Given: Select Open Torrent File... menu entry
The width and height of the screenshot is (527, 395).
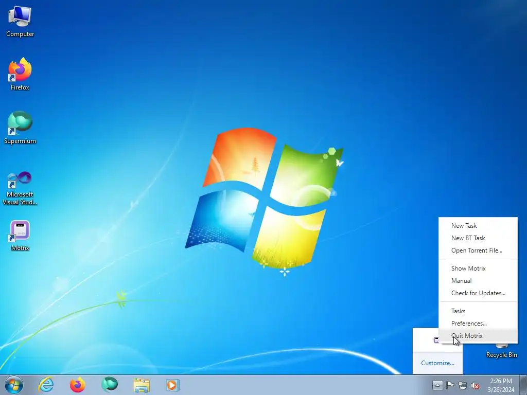Looking at the screenshot, I should pyautogui.click(x=478, y=250).
